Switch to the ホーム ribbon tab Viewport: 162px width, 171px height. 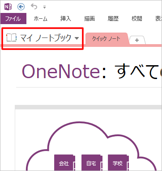click(x=40, y=19)
